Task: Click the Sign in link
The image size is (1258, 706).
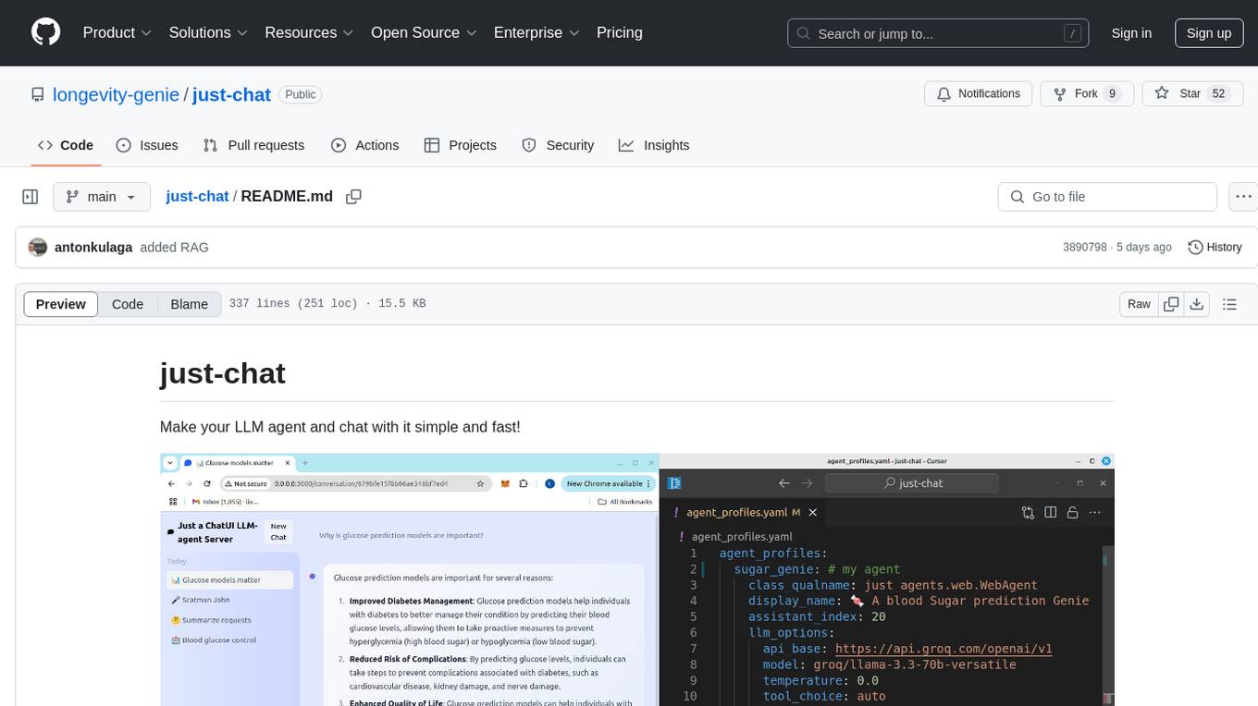Action: (1131, 33)
